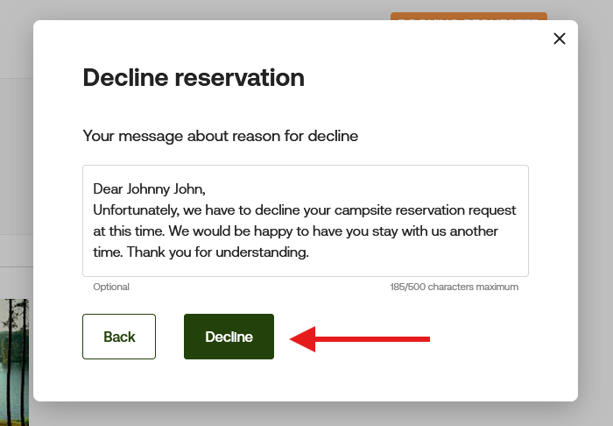
Task: Click the Optional hint under the message box
Action: click(x=111, y=287)
